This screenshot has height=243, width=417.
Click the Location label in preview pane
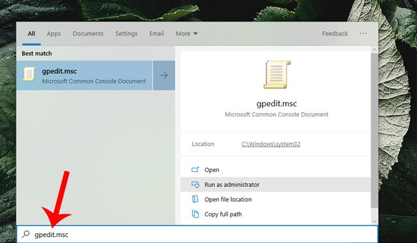203,144
